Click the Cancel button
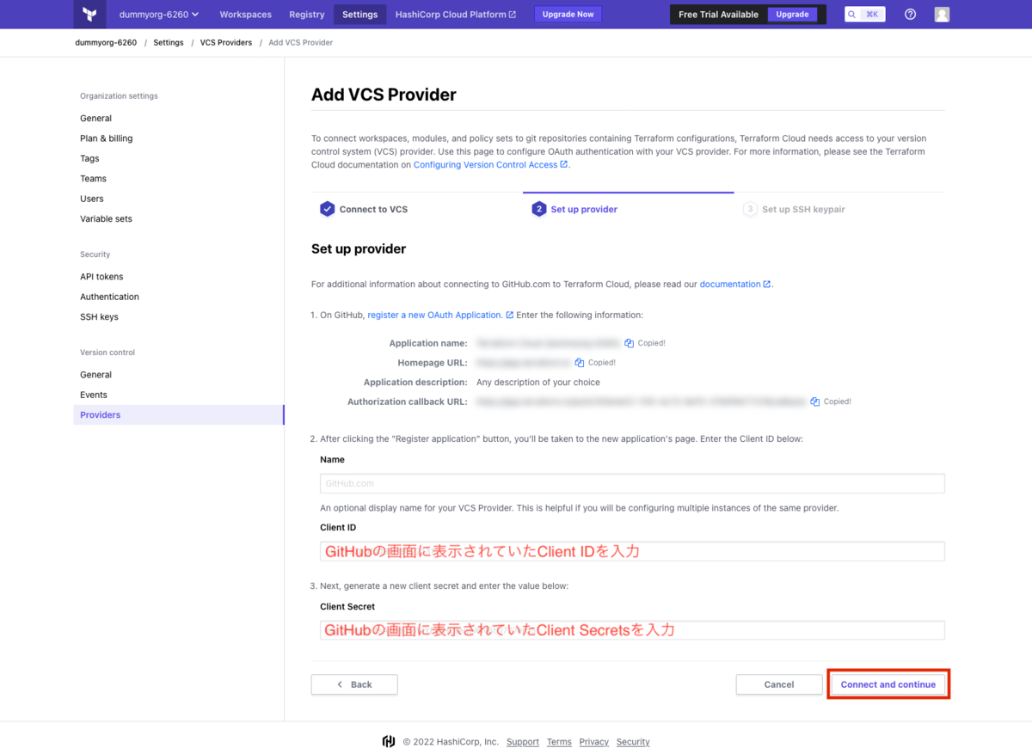Screen dimensions: 1032x748 click(779, 684)
